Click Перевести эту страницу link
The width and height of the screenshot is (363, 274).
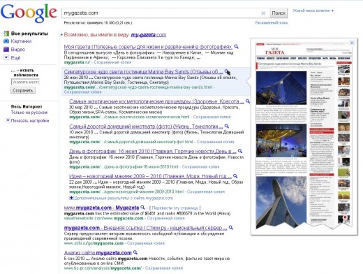click(175, 208)
